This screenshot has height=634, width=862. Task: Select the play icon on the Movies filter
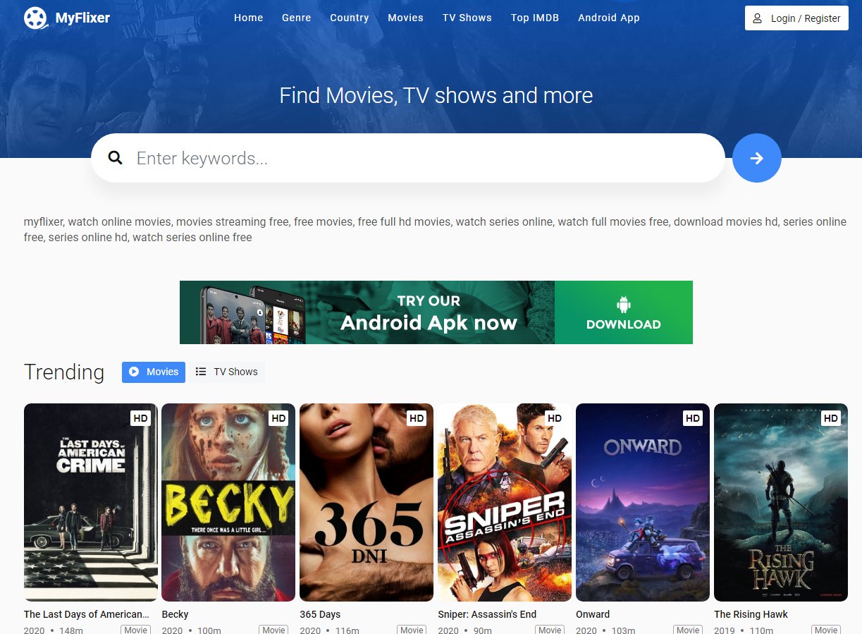[x=134, y=372]
